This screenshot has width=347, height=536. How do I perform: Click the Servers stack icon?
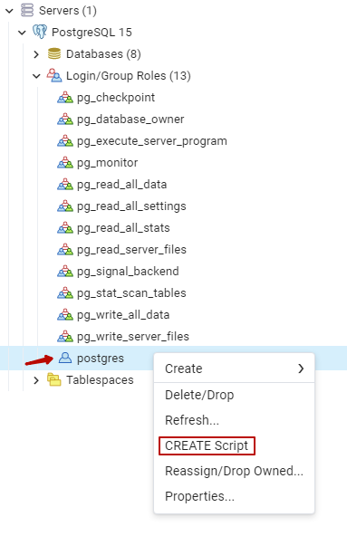27,10
